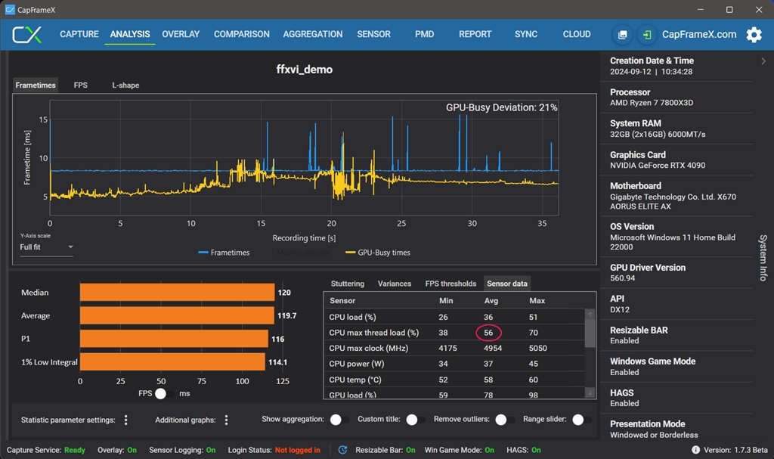
Task: Select the L-shape graph tab
Action: [x=125, y=85]
